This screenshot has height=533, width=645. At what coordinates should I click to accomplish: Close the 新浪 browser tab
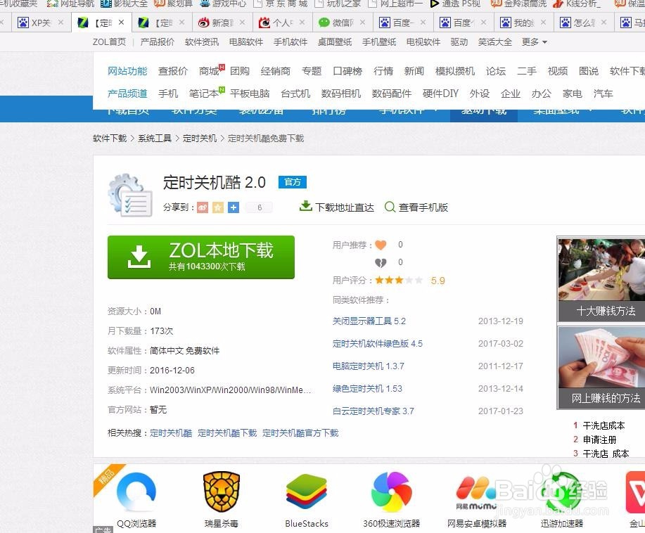[242, 23]
